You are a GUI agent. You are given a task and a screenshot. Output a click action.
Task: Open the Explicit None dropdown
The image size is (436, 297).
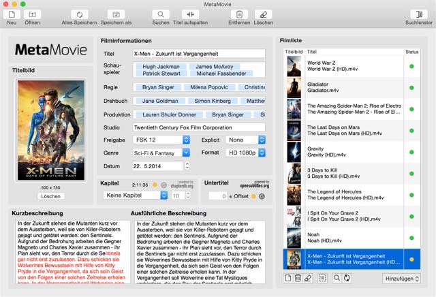245,140
